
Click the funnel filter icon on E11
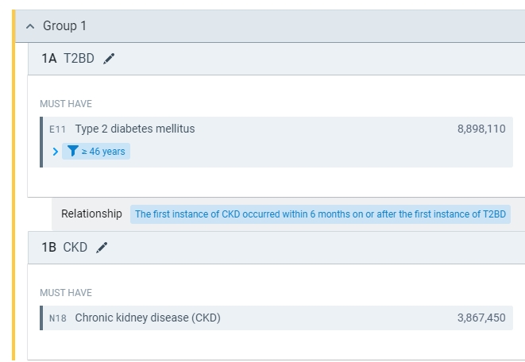point(73,152)
